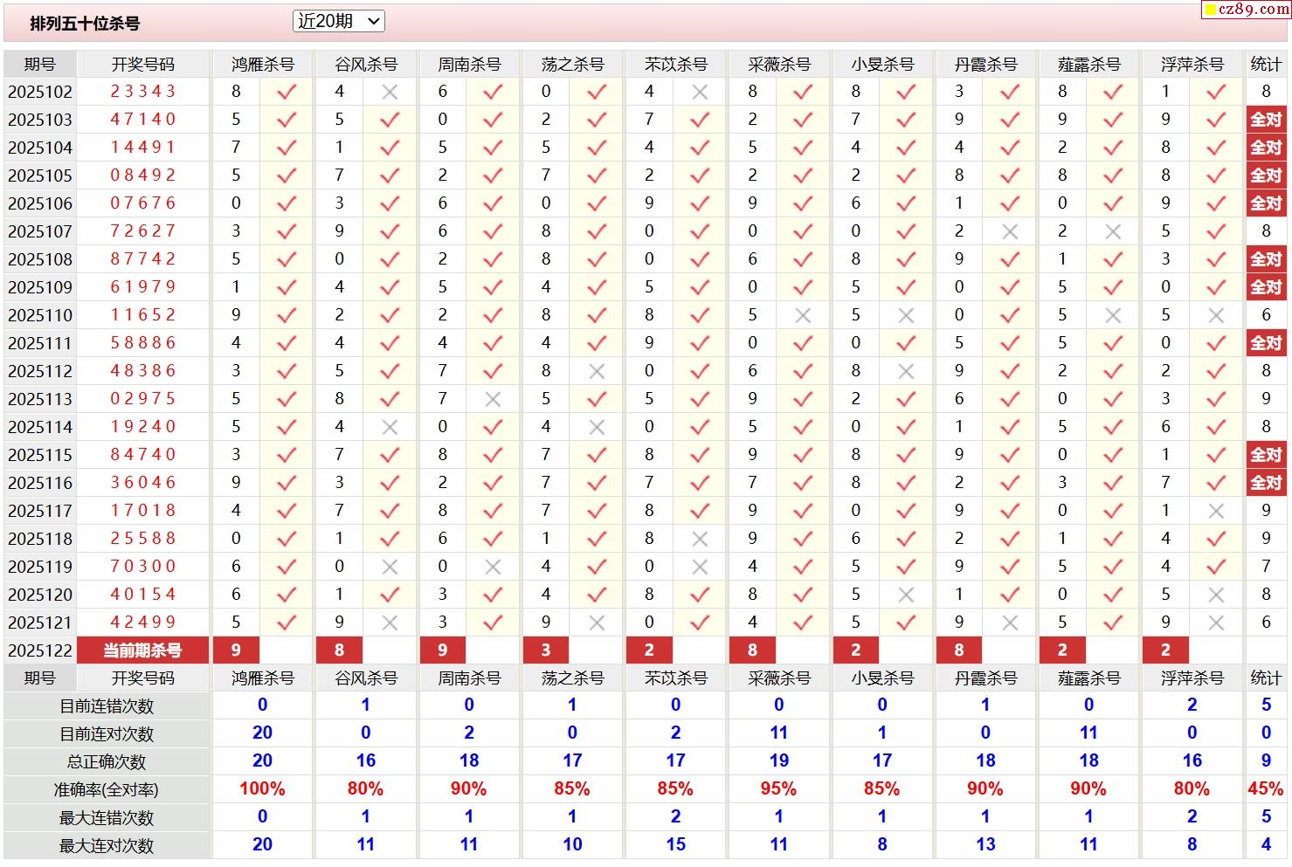This screenshot has width=1292, height=867.
Task: Click the 丹霞 cross mark in row 2025107
Action: (1010, 231)
